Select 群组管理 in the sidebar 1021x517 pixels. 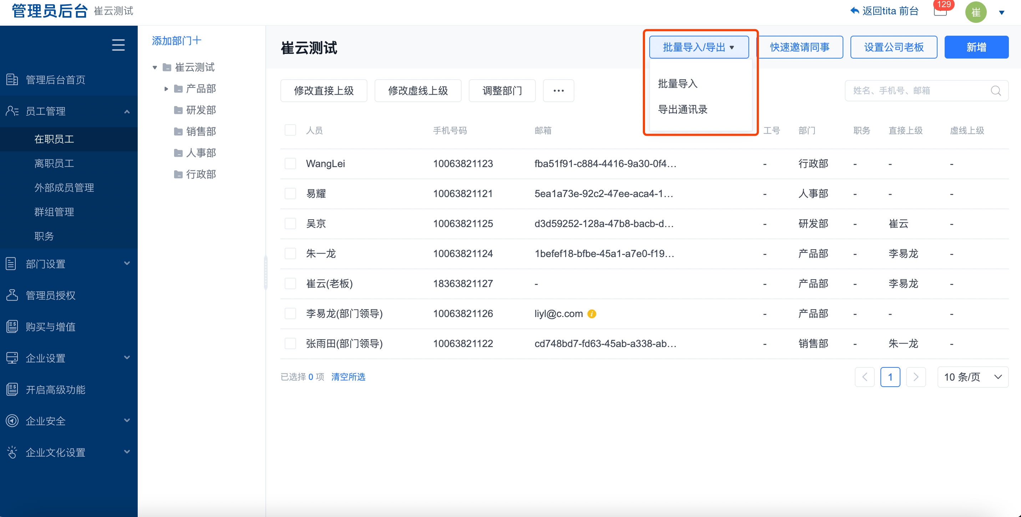tap(69, 211)
